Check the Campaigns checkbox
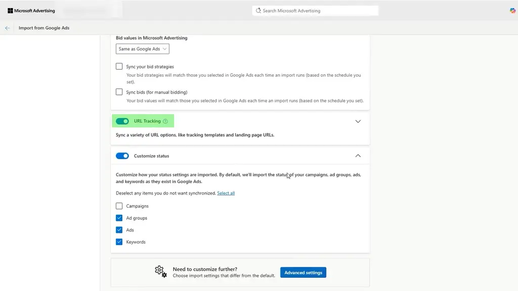 119,206
